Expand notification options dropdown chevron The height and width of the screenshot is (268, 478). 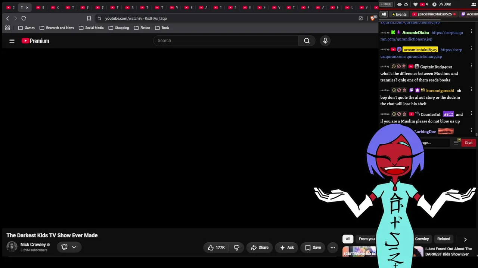click(74, 247)
